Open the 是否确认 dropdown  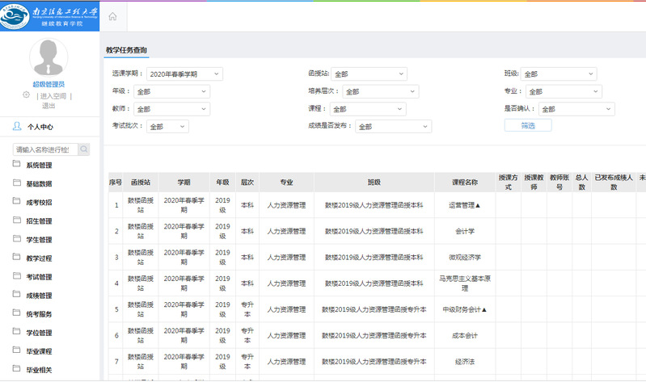tap(570, 109)
